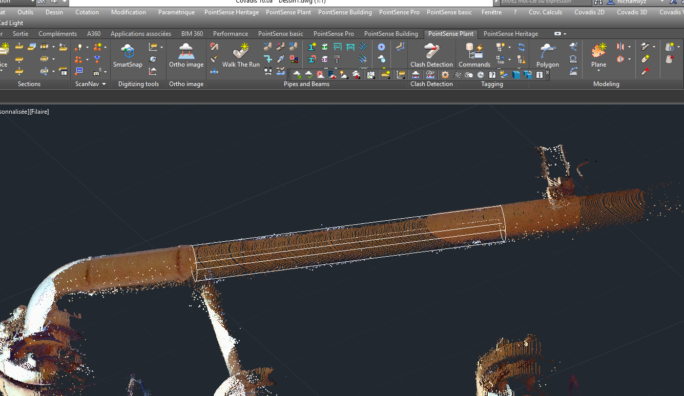Click the Ortho image cloud icon
The image size is (684, 396).
point(186,51)
